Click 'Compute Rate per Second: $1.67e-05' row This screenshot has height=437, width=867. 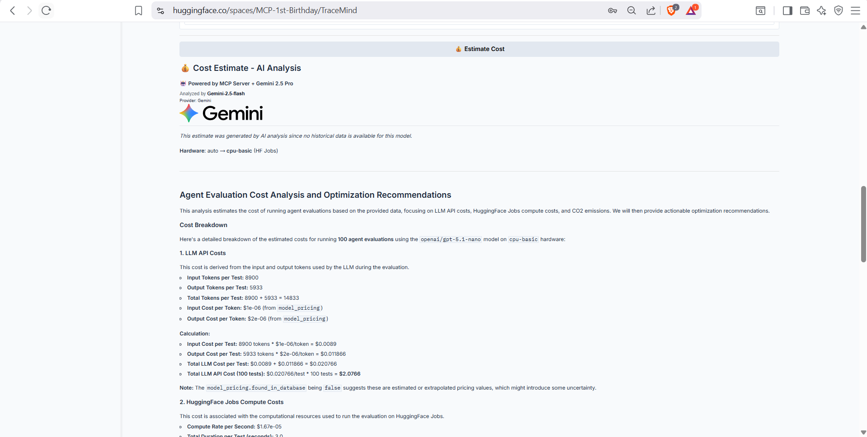234,427
